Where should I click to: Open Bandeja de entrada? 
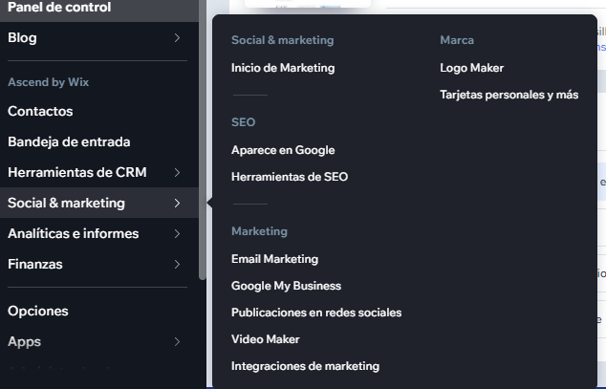[69, 141]
